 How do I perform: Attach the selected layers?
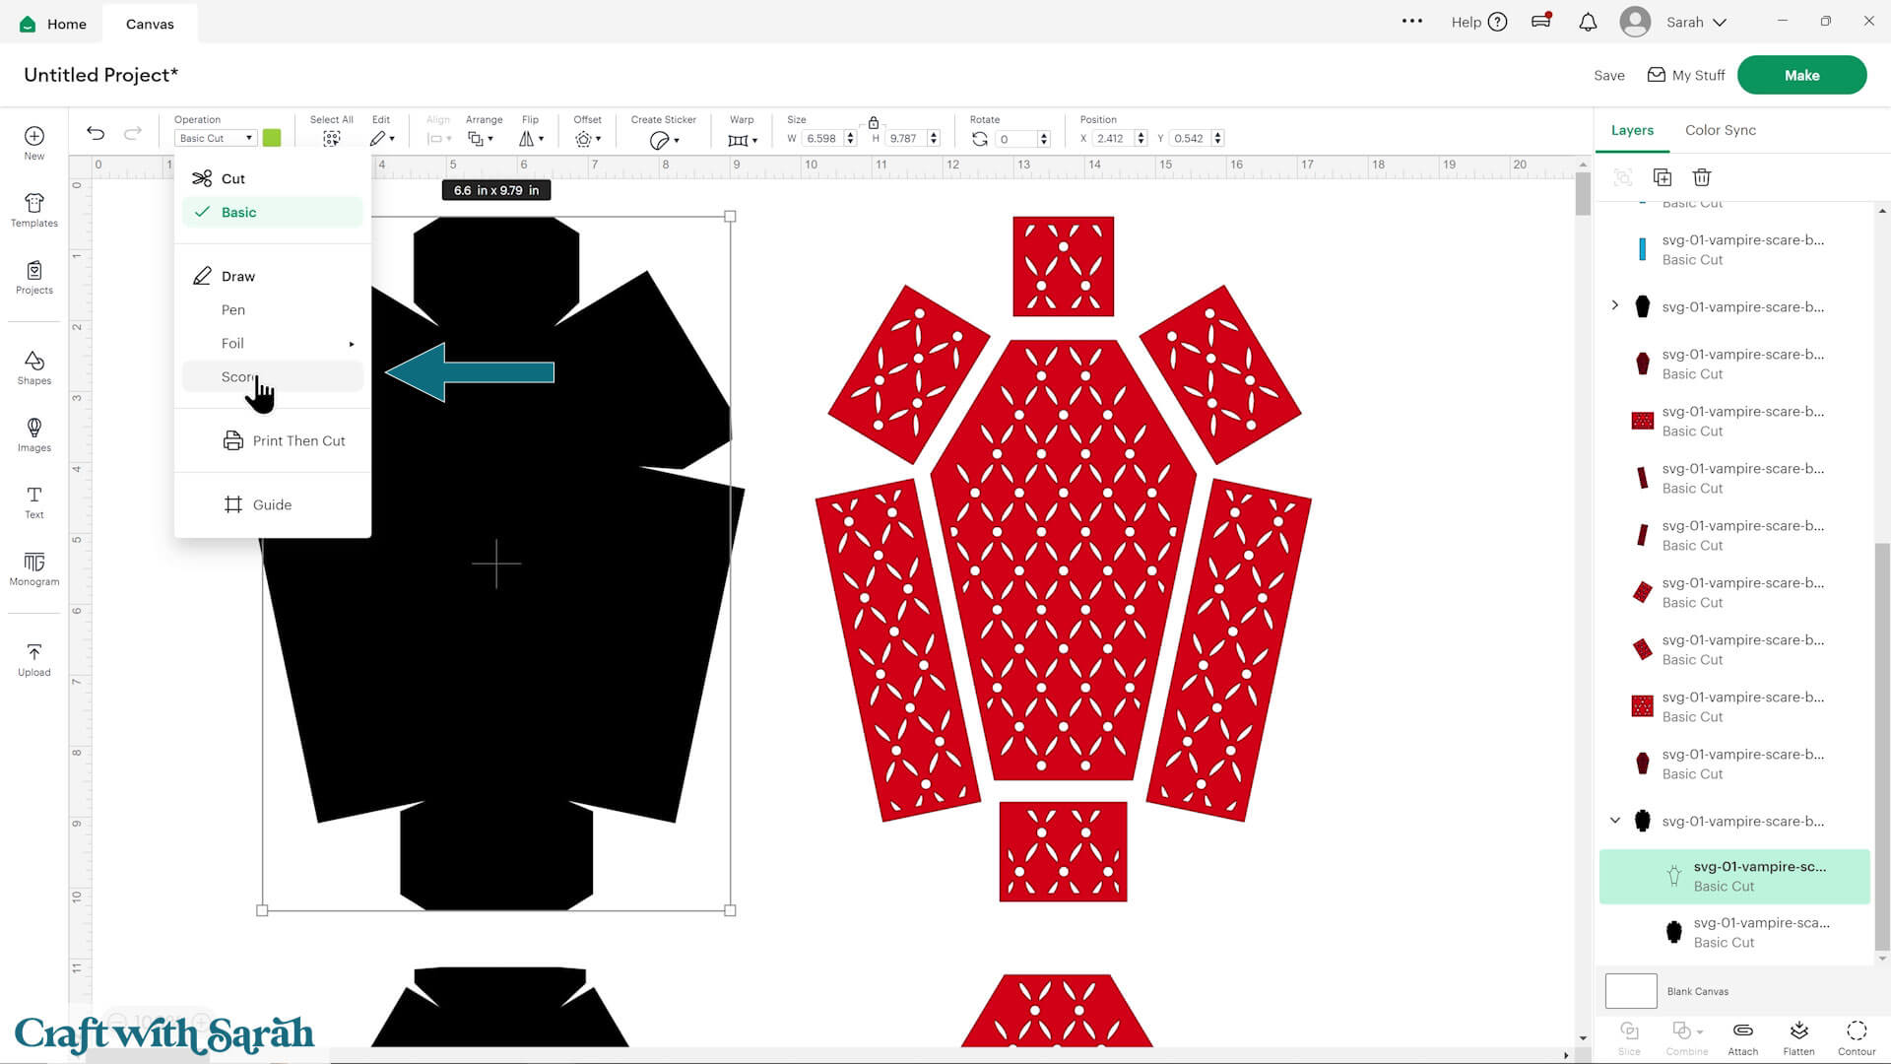1742,1037
